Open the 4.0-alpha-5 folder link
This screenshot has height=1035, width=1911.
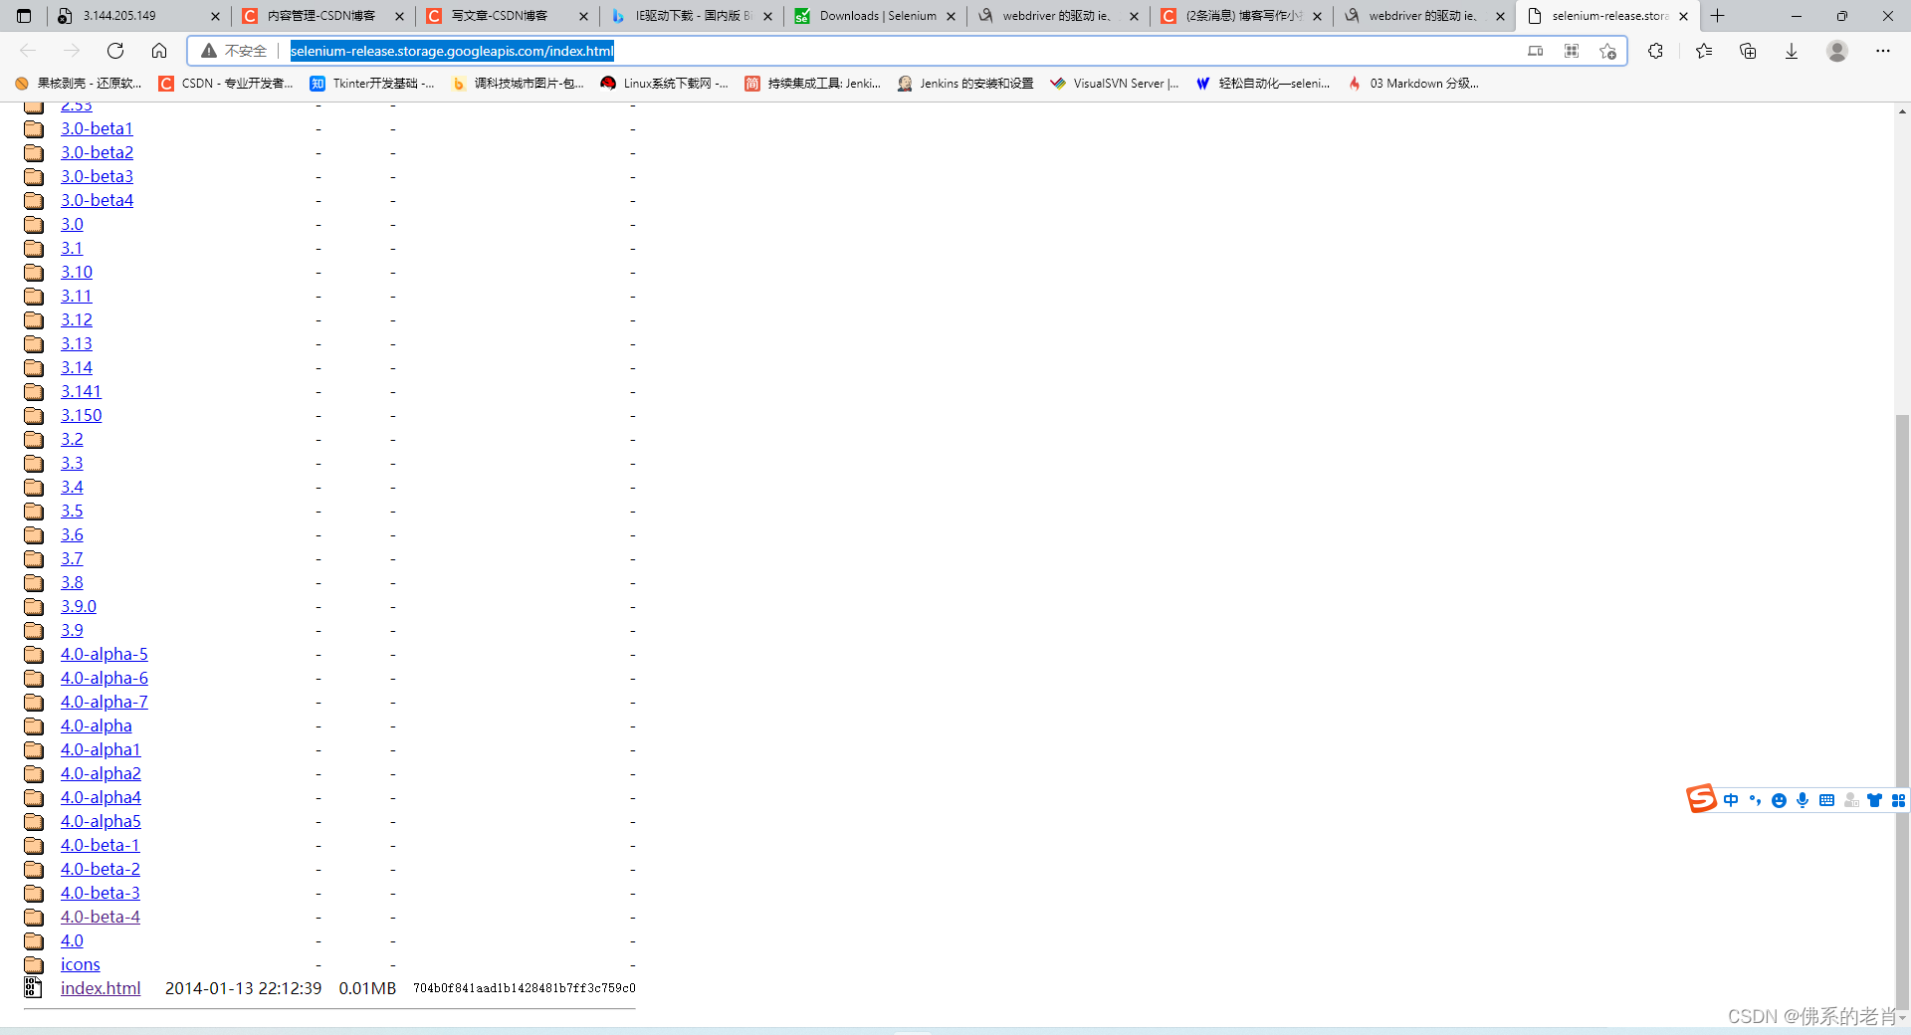click(x=105, y=654)
